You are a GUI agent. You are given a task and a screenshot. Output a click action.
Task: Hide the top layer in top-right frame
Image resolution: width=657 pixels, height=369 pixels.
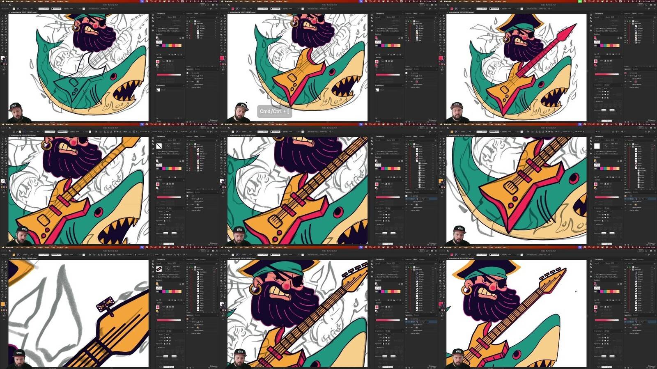pyautogui.click(x=625, y=21)
